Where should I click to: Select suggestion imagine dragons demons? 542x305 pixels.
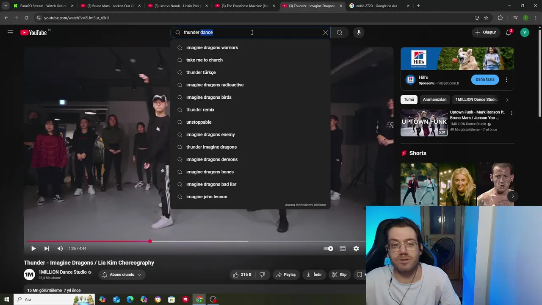click(250, 159)
